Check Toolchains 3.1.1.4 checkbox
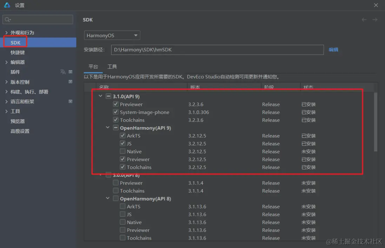Screen dimensions: 385x248 pyautogui.click(x=116, y=190)
